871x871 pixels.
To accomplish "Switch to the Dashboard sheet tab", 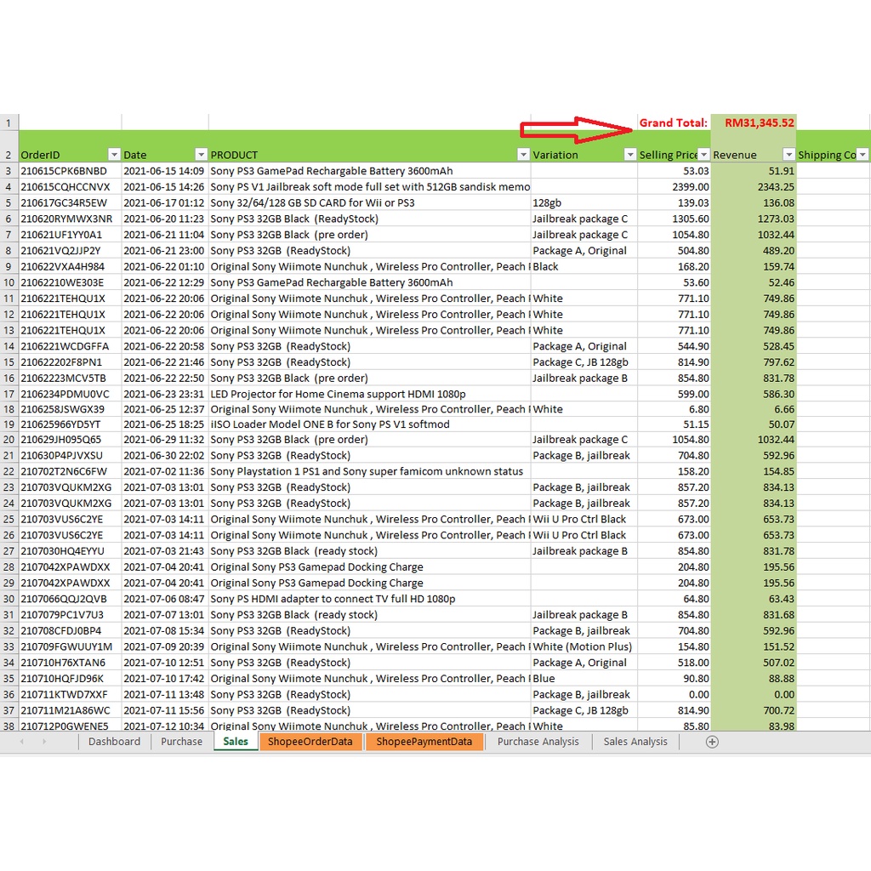I will 115,742.
